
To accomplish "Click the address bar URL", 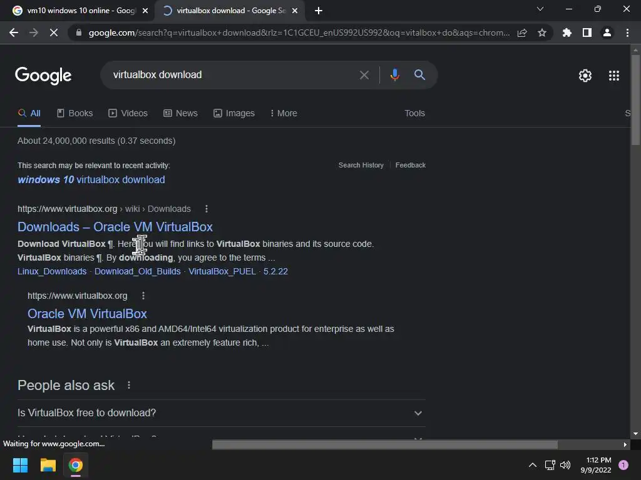I will [x=299, y=32].
